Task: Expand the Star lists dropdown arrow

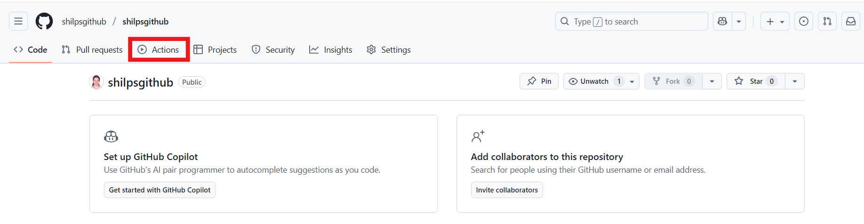Action: click(795, 81)
